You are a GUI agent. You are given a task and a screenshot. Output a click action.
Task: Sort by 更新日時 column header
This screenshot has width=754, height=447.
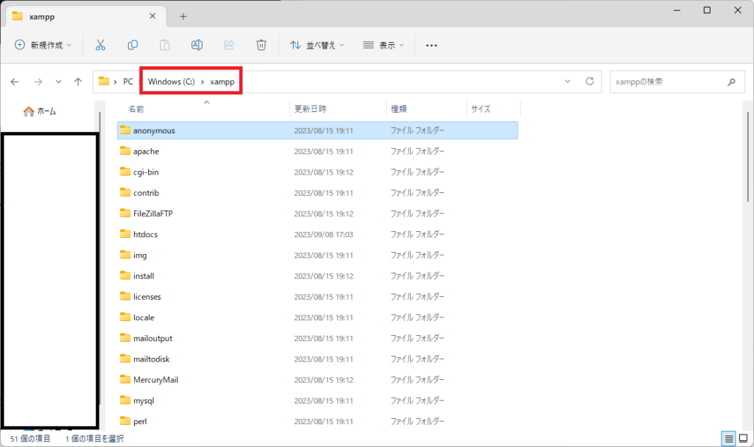[x=310, y=109]
